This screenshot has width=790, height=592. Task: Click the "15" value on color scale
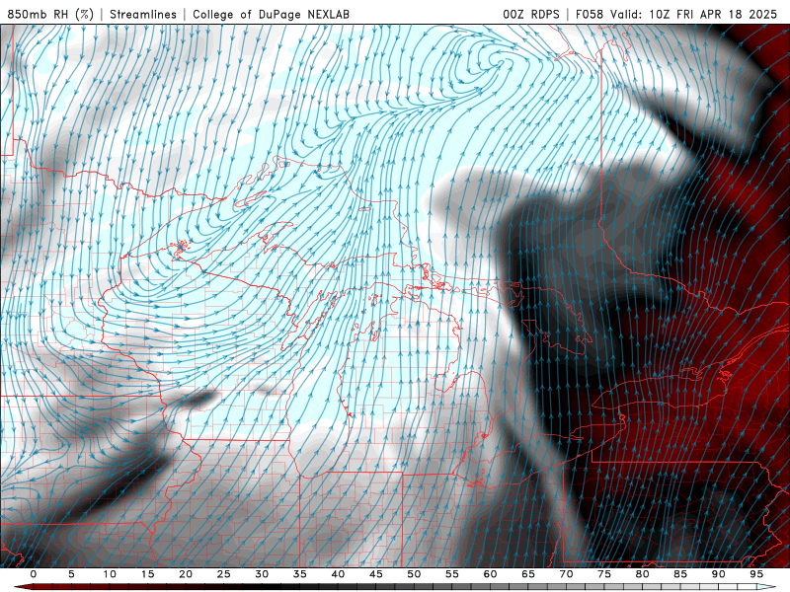coord(147,574)
